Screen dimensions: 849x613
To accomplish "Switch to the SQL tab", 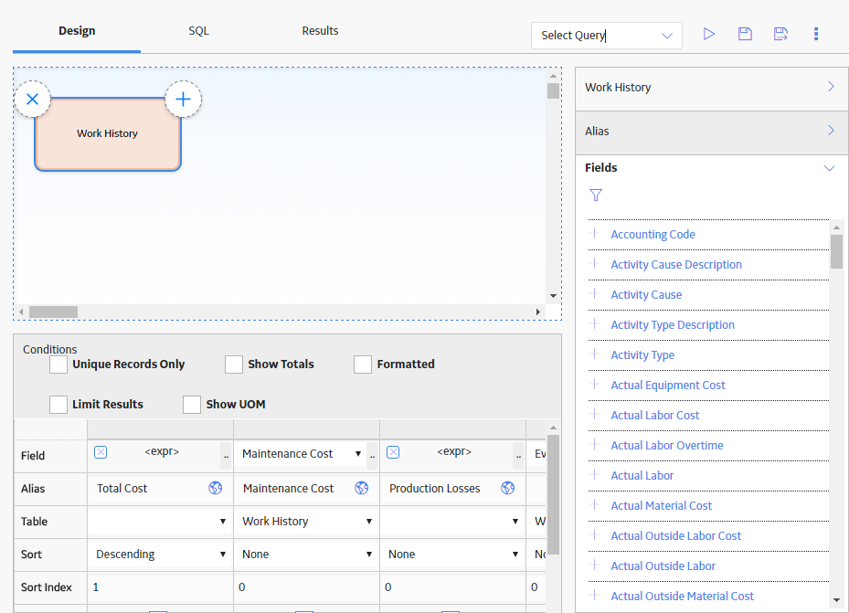I will click(198, 31).
